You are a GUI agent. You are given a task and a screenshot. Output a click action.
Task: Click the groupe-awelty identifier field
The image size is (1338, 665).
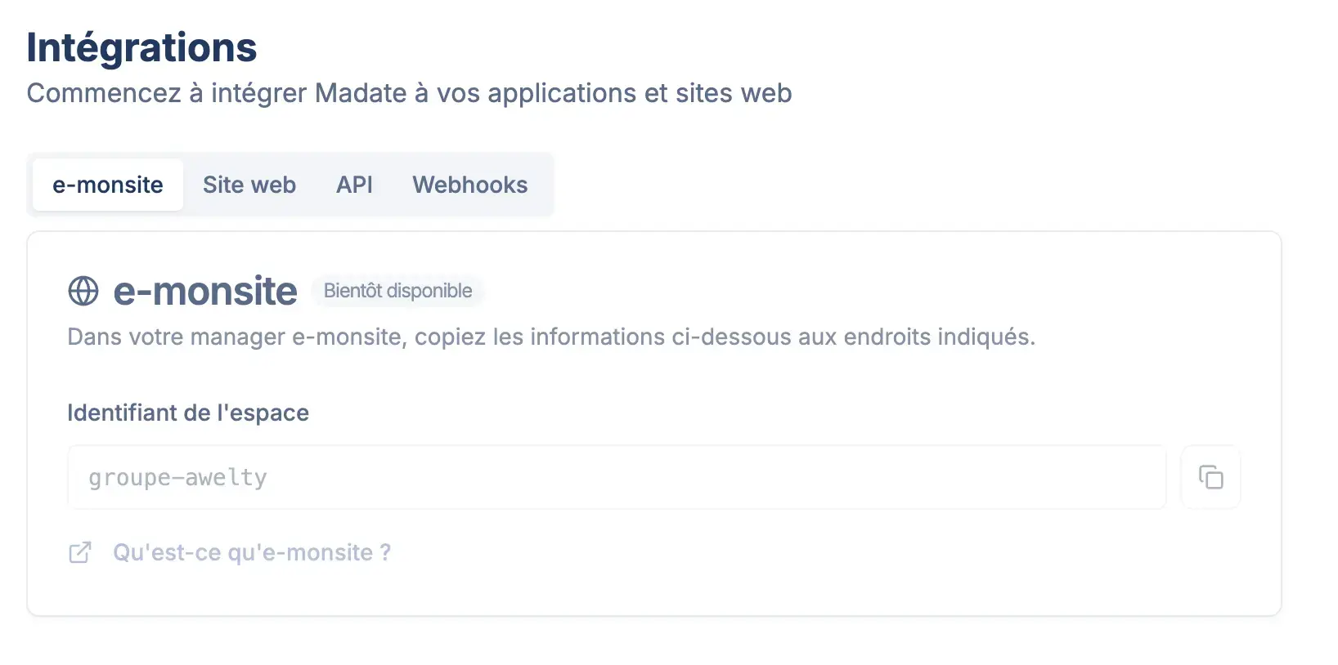click(617, 477)
